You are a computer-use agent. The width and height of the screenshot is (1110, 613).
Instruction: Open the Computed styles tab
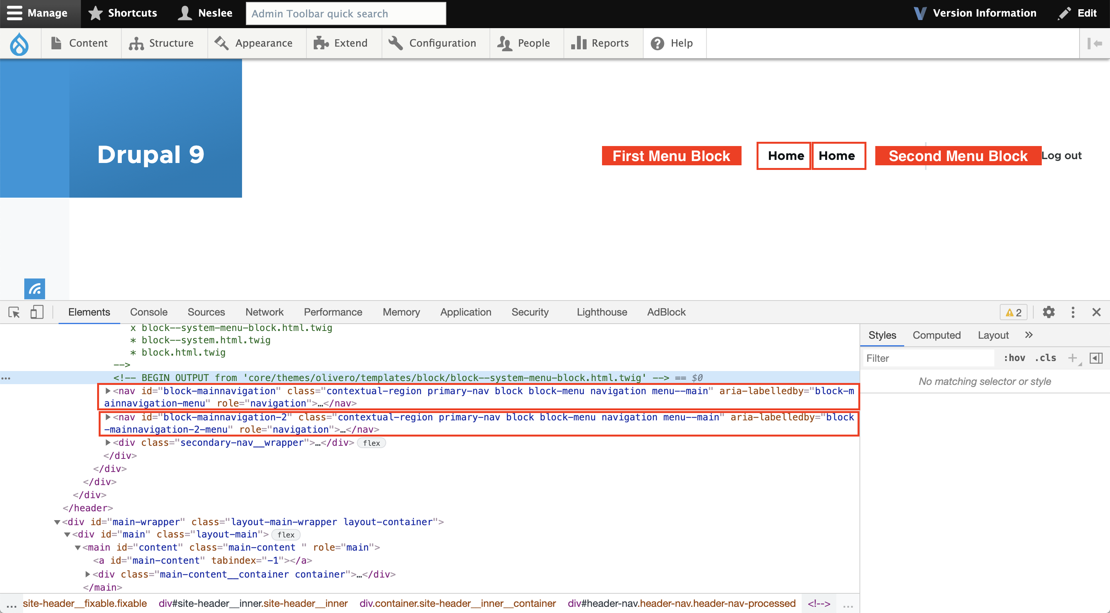(x=937, y=335)
